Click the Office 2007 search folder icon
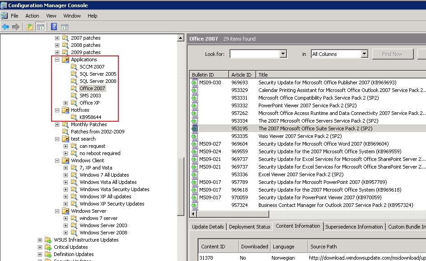 click(74, 88)
